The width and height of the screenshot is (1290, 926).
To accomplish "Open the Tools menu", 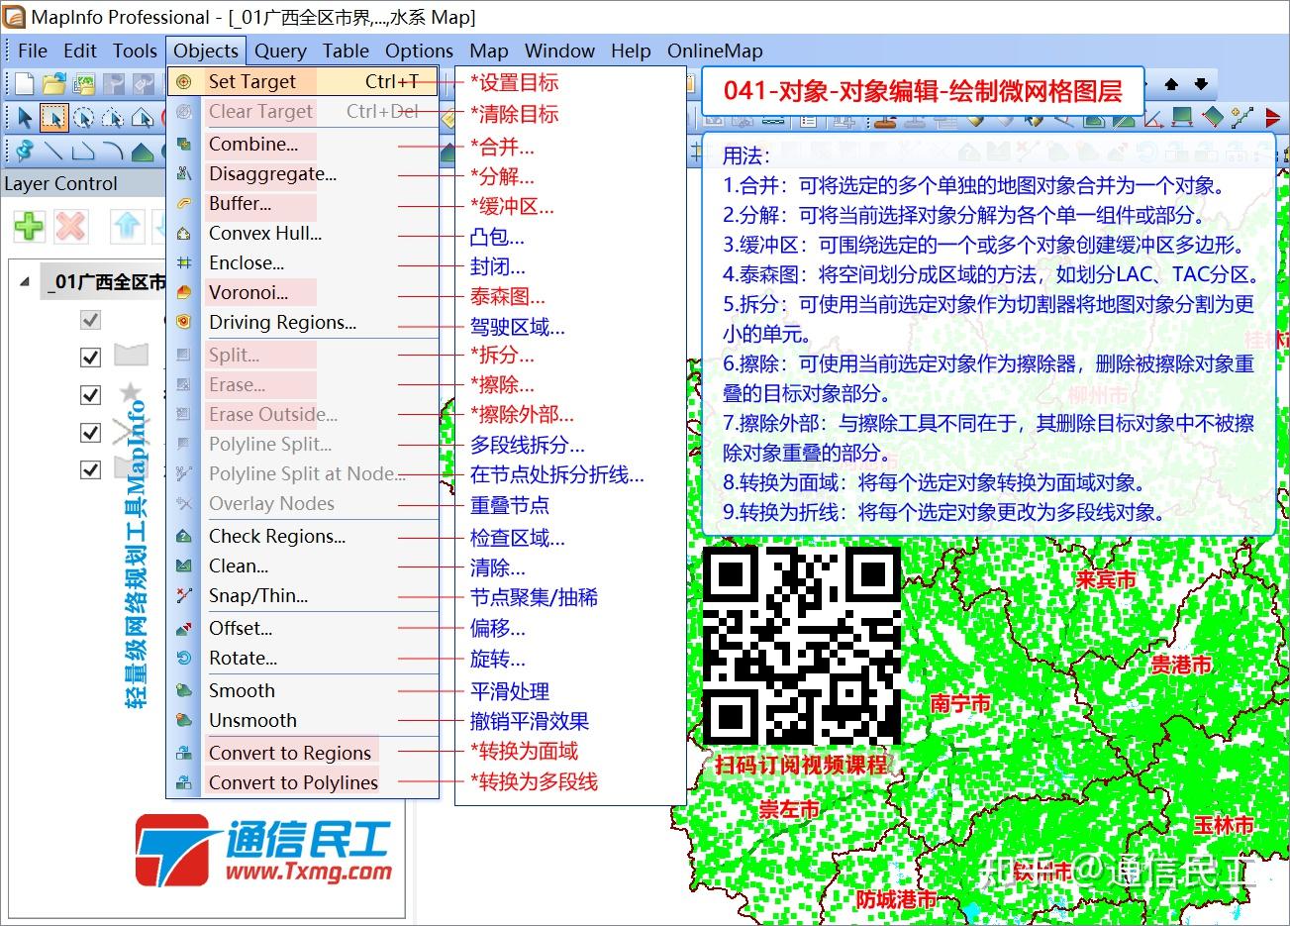I will pos(135,51).
